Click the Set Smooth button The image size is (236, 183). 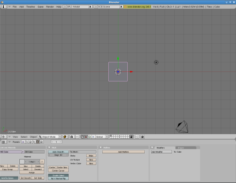[26, 178]
